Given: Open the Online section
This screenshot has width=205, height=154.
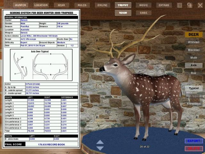Looking at the screenshot, I should [102, 5].
